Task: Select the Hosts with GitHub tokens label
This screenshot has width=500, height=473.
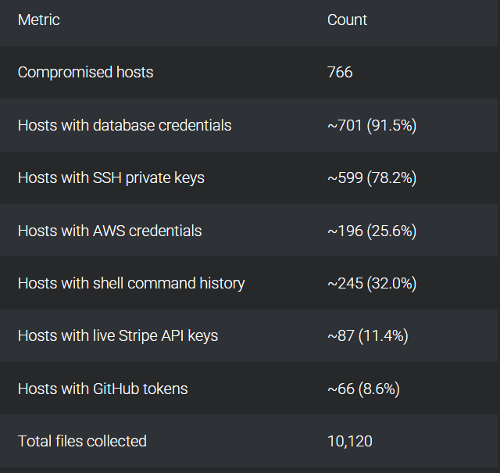Action: [102, 389]
